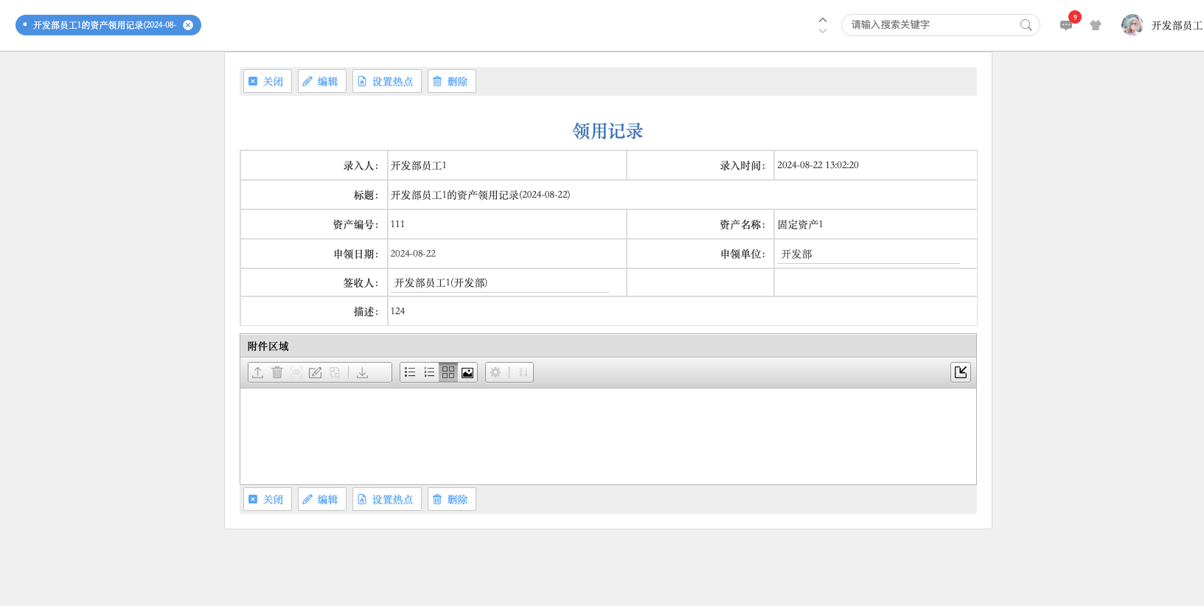Open the messages icon with badge 9

pyautogui.click(x=1066, y=25)
